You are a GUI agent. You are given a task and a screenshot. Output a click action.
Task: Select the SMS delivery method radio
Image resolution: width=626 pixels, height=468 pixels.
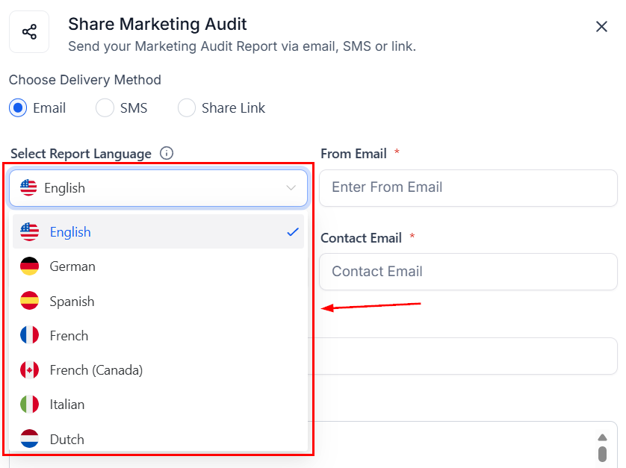tap(105, 107)
